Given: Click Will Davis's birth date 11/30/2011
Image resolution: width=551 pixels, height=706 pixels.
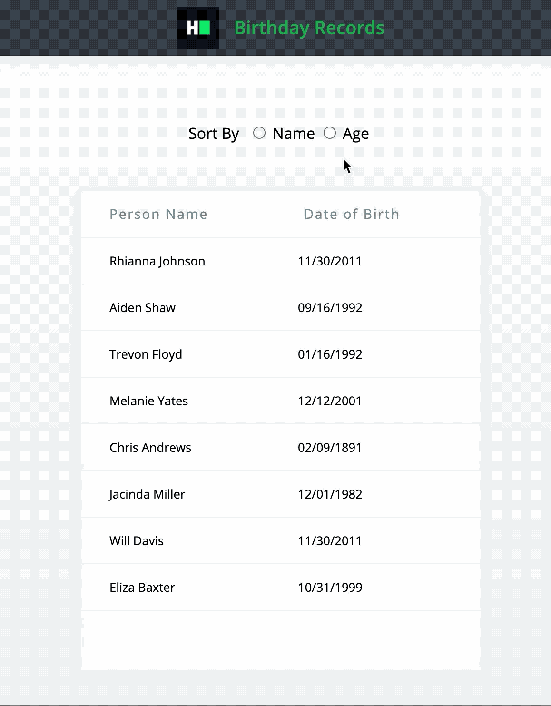Looking at the screenshot, I should [329, 540].
